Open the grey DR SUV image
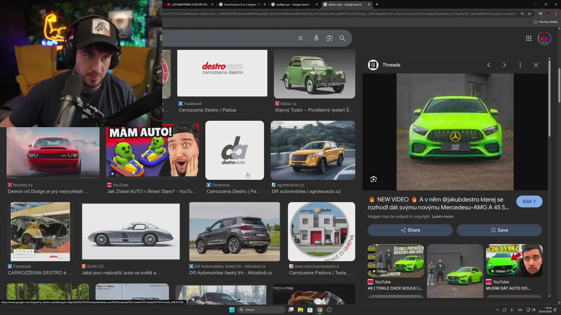The image size is (561, 315). coord(234,231)
